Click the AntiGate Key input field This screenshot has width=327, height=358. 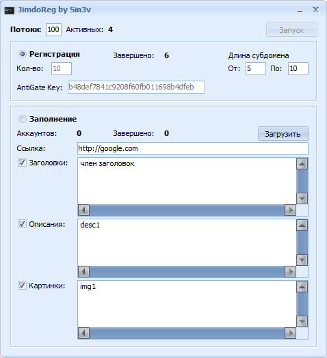136,87
